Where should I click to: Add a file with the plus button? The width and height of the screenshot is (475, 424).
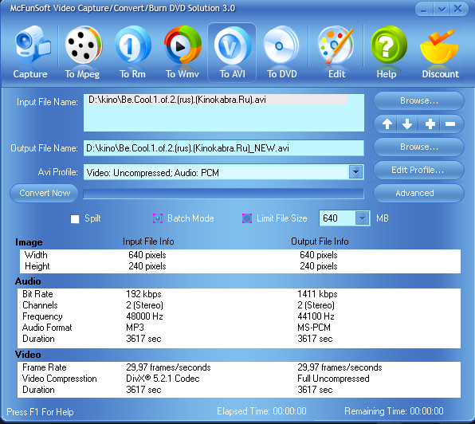(x=430, y=124)
